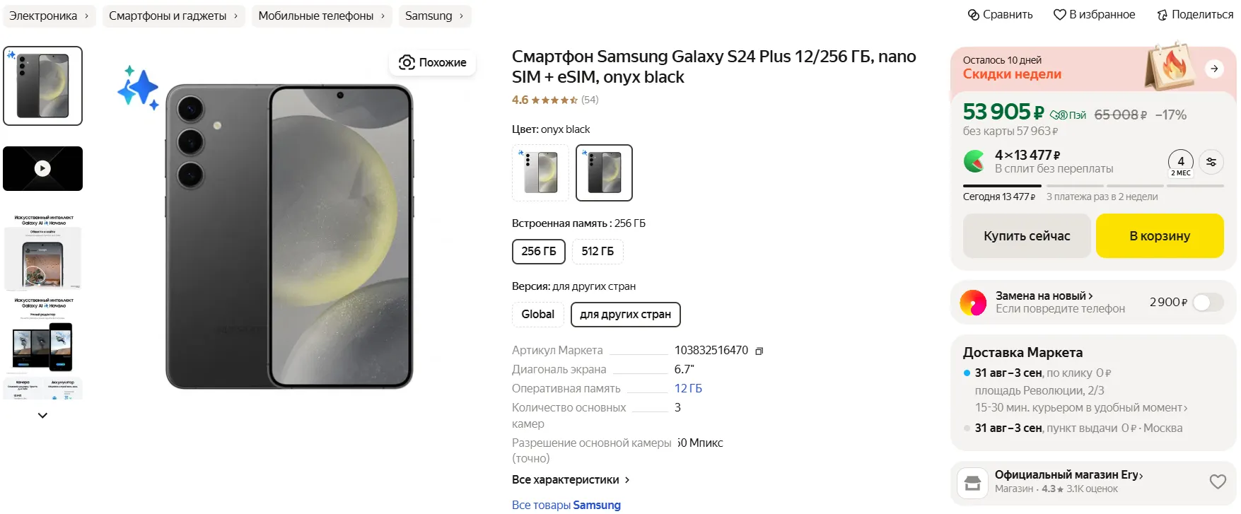Copy the Маркет article number icon
The width and height of the screenshot is (1241, 514).
click(759, 351)
